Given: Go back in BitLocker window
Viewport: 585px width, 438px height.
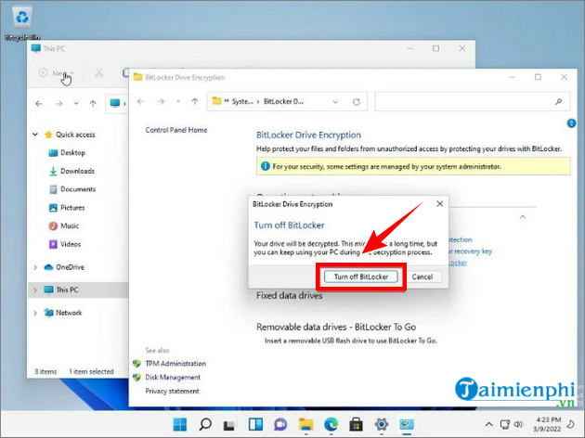Looking at the screenshot, I should (x=140, y=101).
